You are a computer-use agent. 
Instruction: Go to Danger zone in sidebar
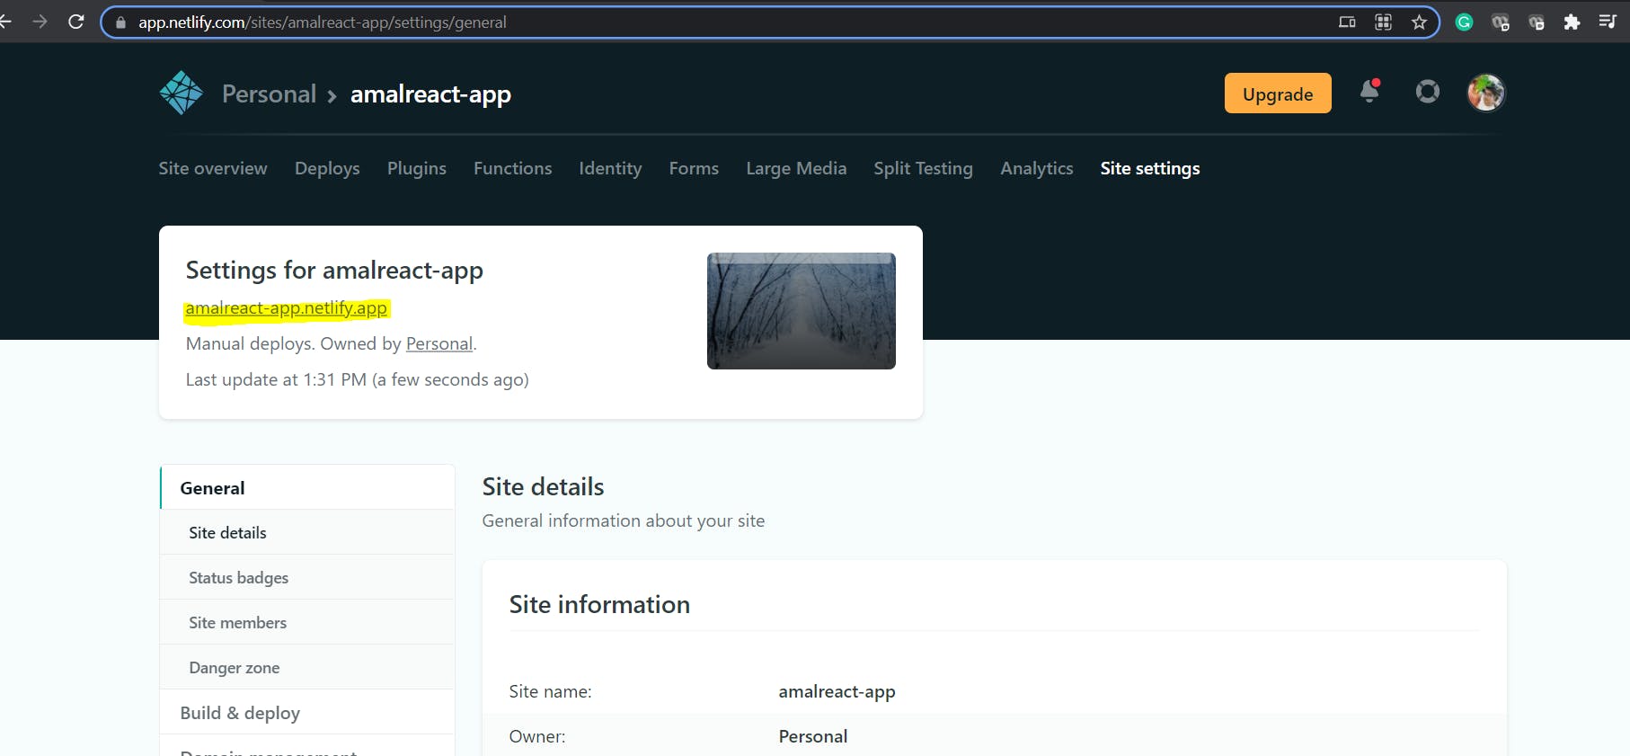pyautogui.click(x=307, y=667)
